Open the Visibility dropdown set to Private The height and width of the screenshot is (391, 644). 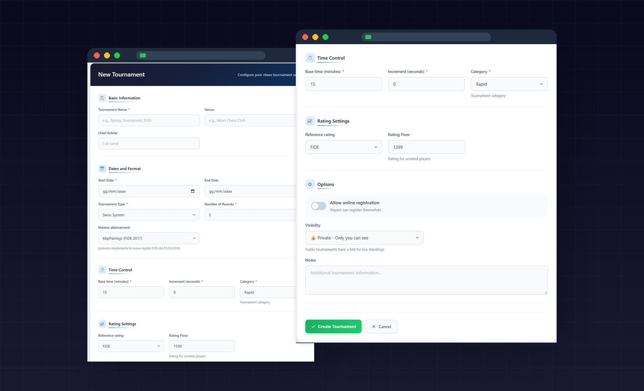pyautogui.click(x=364, y=238)
